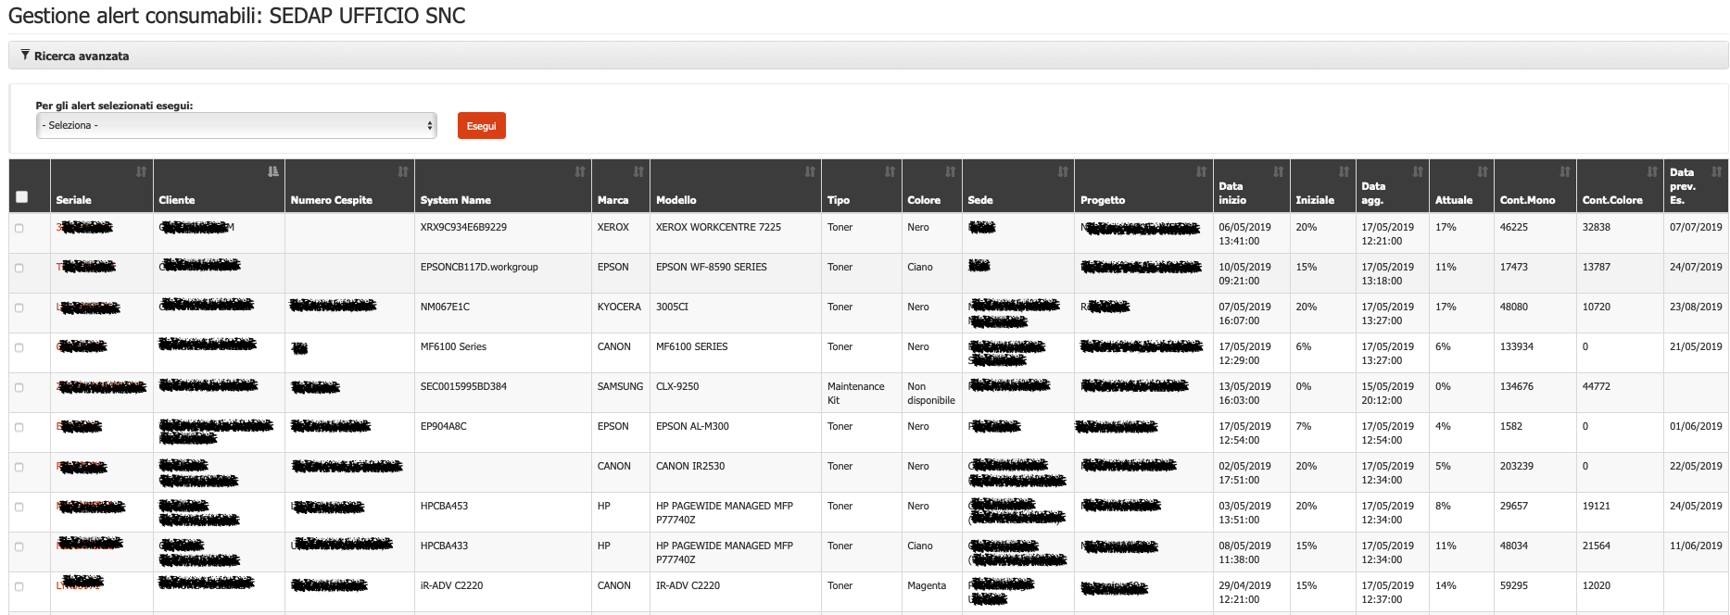The width and height of the screenshot is (1730, 615).
Task: Open the '- Seleziona -' action dropdown
Action: 236,125
